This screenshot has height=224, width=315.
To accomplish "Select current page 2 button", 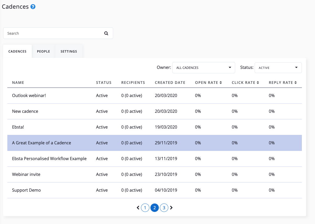I will point(155,208).
